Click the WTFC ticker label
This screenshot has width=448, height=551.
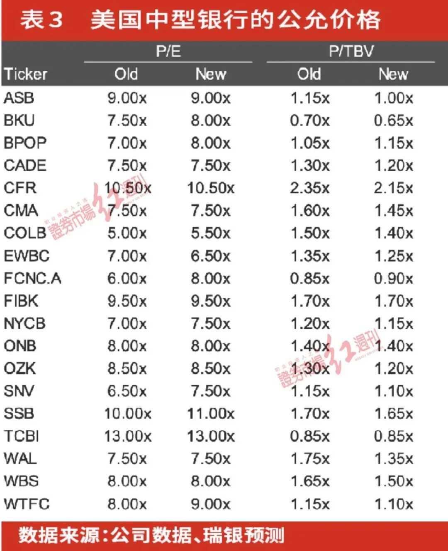[x=27, y=504]
